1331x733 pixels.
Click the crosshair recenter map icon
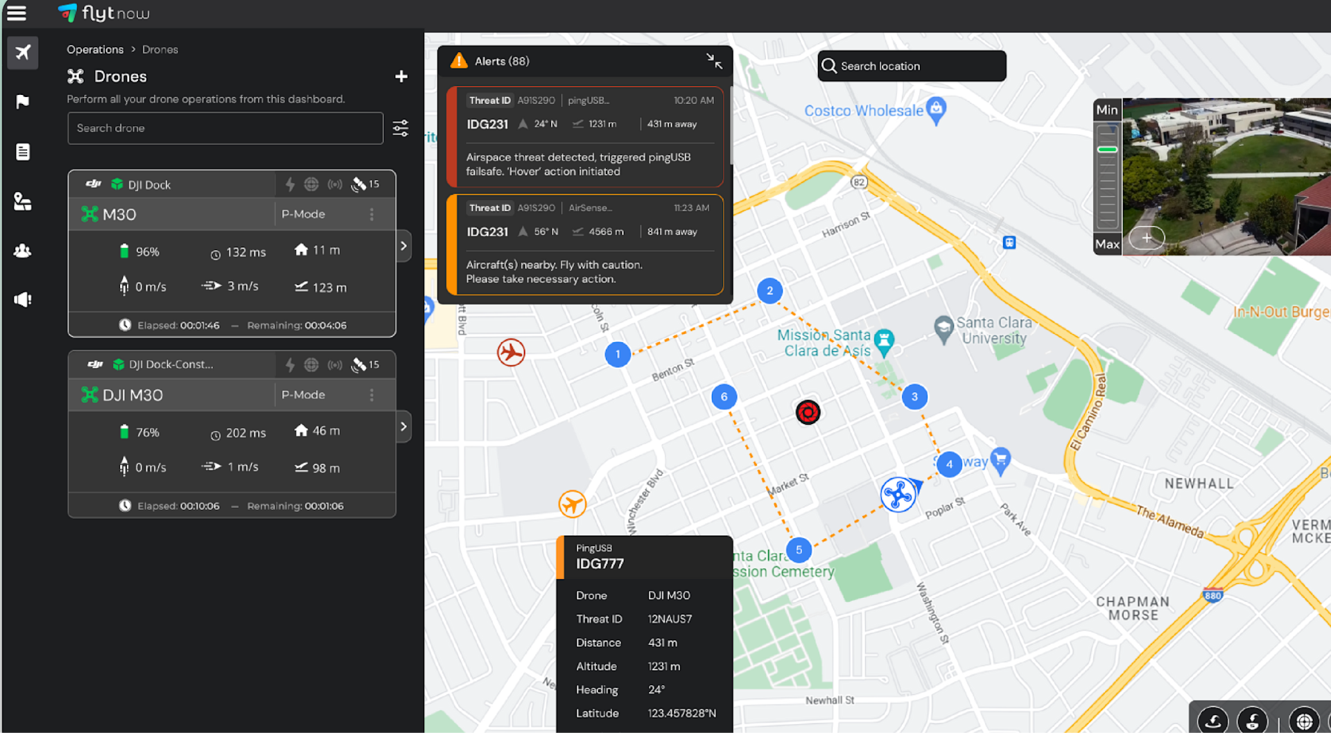click(x=1305, y=721)
